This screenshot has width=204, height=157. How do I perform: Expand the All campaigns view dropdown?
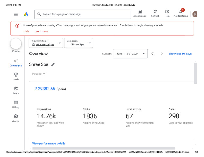click(x=46, y=43)
